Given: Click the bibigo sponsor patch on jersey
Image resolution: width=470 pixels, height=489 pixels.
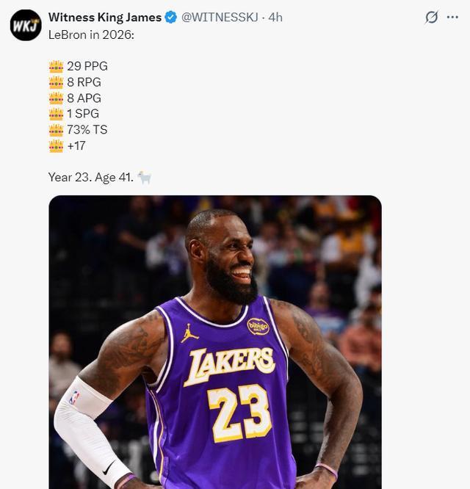Looking at the screenshot, I should click(x=258, y=326).
